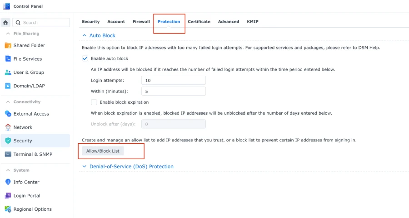The width and height of the screenshot is (409, 218).
Task: Switch to the Certificate tab
Action: pos(199,22)
